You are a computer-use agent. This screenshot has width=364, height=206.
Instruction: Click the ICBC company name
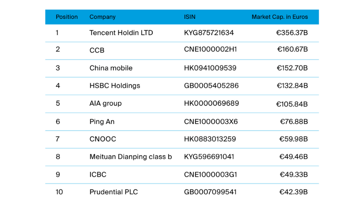coord(98,174)
